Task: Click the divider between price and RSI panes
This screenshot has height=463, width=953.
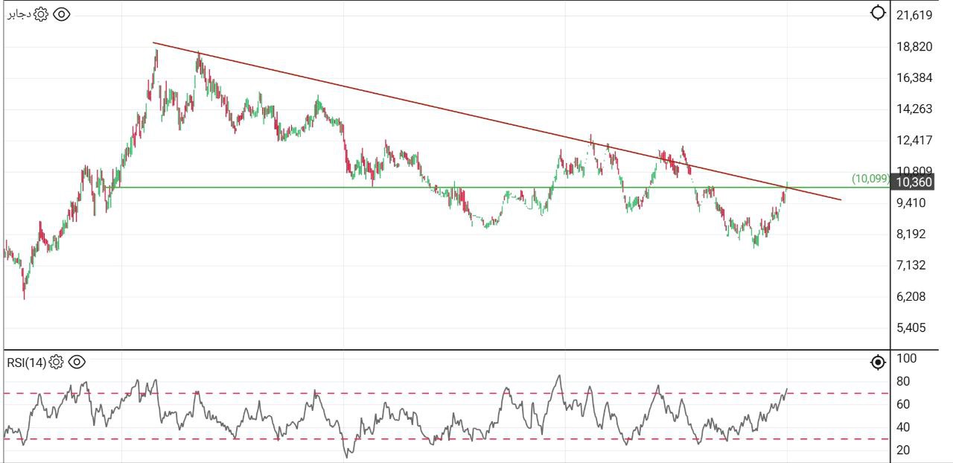Action: 447,350
